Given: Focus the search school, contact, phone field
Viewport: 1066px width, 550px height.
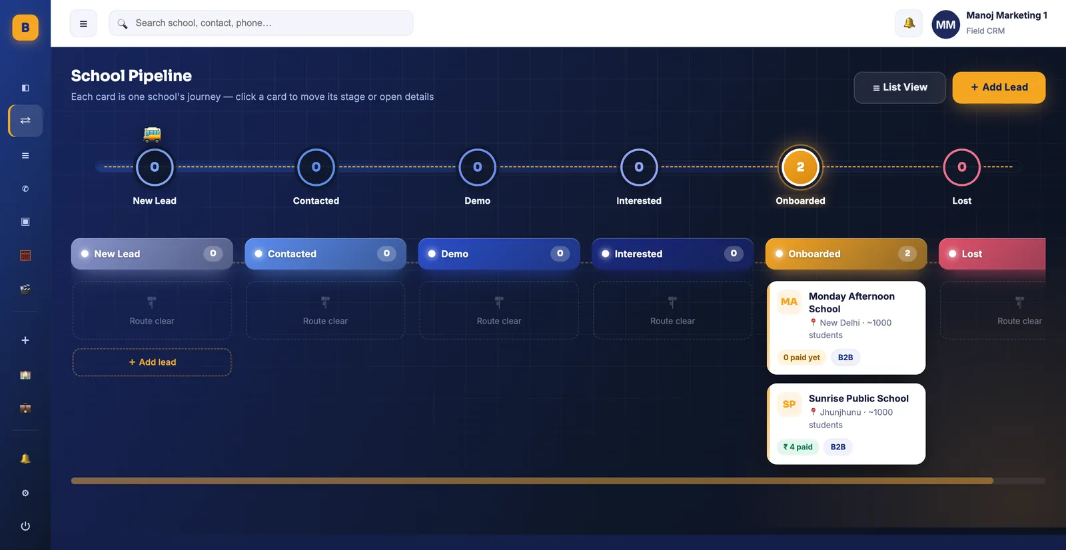Looking at the screenshot, I should click(261, 23).
